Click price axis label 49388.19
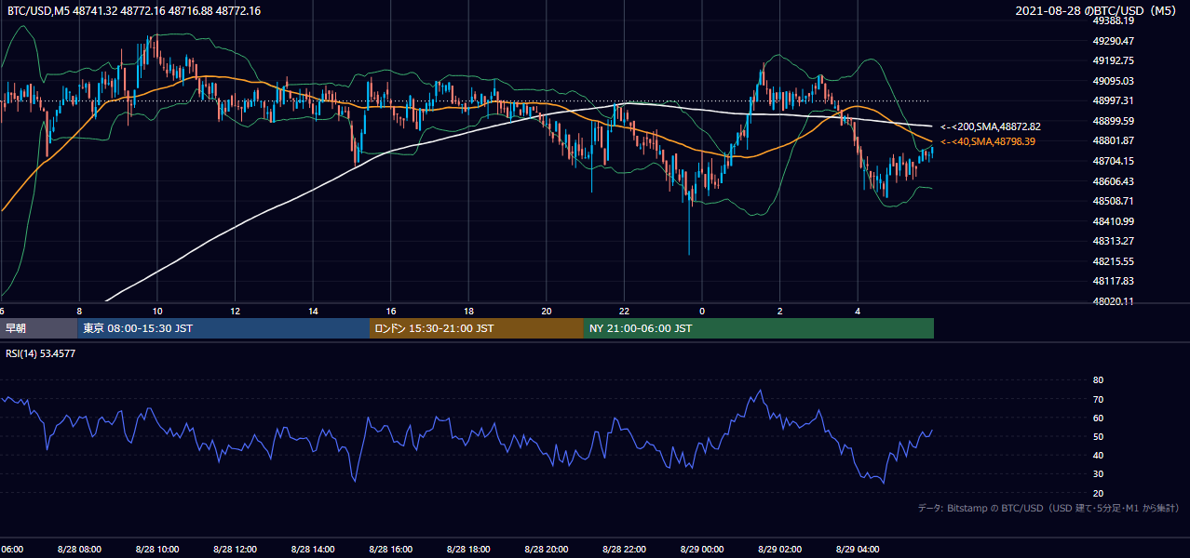The height and width of the screenshot is (558, 1190). [x=1113, y=20]
